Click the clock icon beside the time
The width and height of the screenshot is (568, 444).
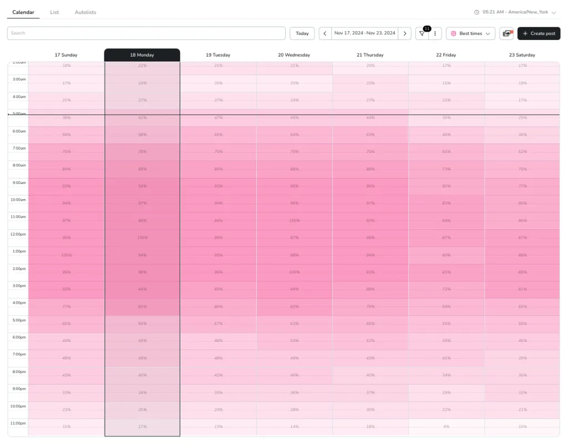[x=476, y=12]
